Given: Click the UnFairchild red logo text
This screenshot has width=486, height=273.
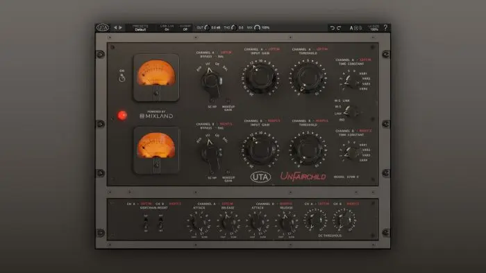Looking at the screenshot, I should tap(303, 177).
